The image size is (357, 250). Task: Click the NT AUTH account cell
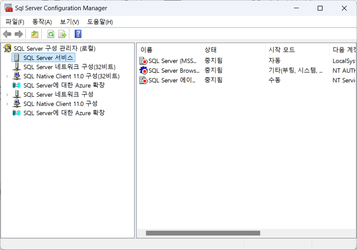pos(344,71)
